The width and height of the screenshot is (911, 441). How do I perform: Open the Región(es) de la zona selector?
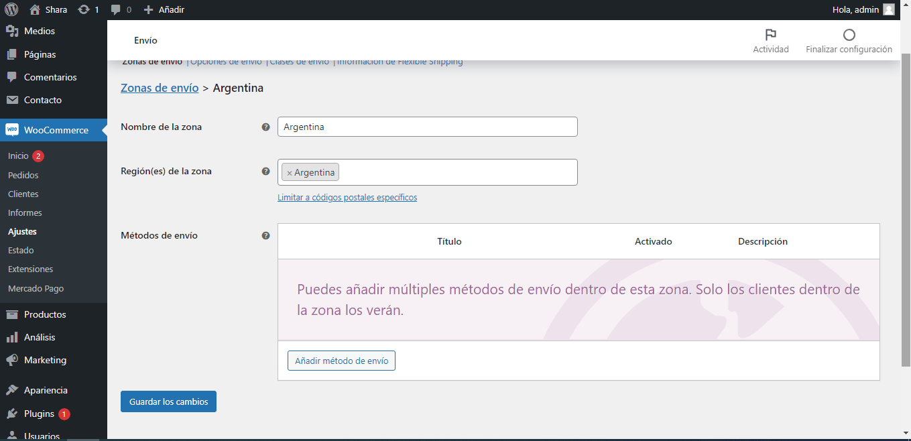tap(456, 172)
